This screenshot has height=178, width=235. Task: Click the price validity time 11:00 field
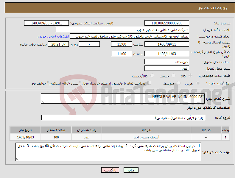pos(122,54)
